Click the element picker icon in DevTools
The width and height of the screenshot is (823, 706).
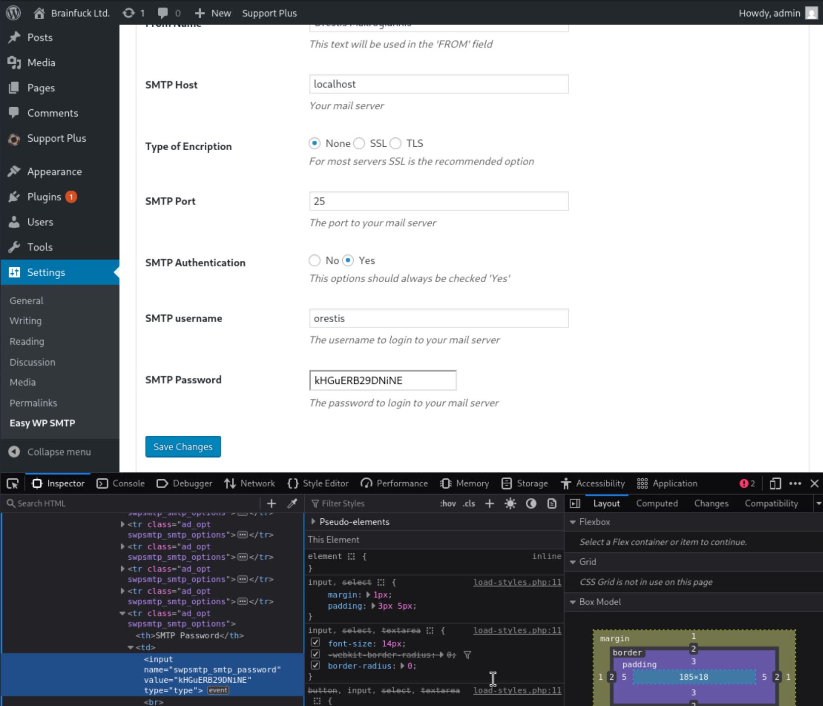[13, 484]
